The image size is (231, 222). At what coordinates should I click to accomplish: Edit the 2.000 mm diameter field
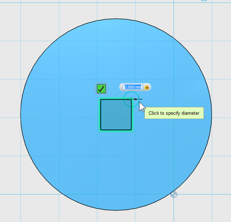click(x=133, y=87)
